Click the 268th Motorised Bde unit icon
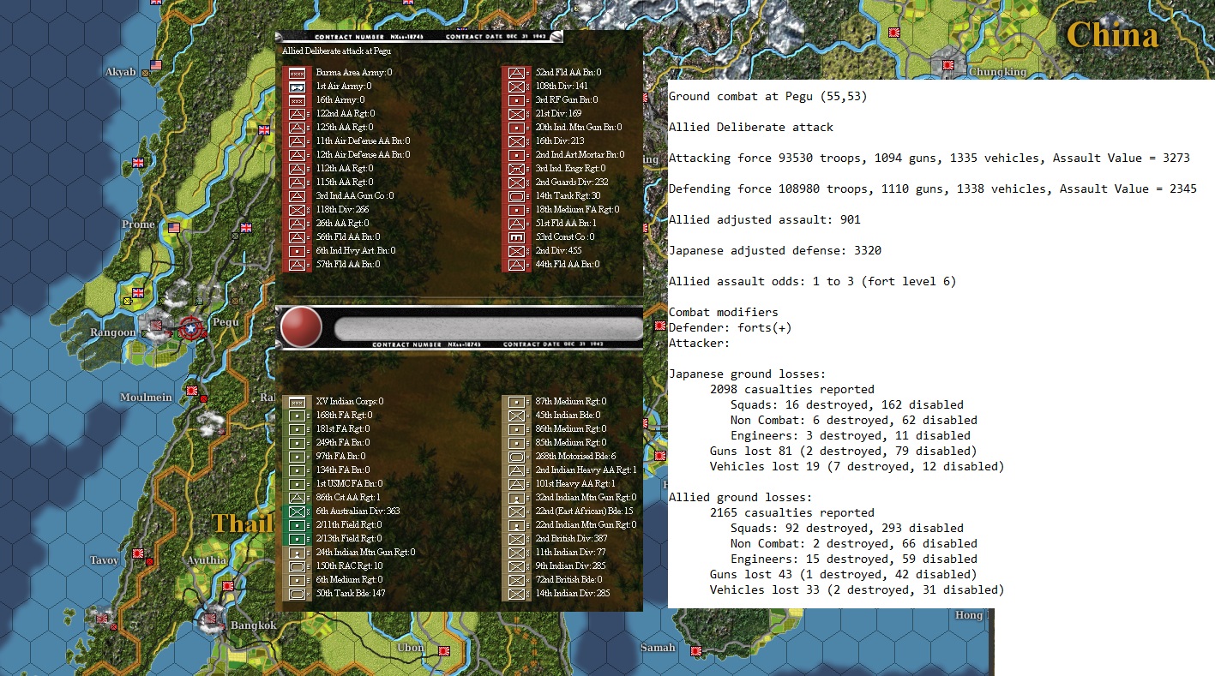 (517, 457)
